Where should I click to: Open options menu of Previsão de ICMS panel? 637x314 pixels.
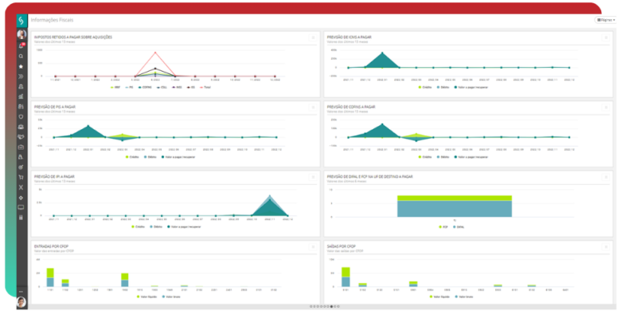(x=606, y=37)
